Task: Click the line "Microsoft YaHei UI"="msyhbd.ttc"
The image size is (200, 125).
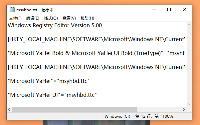Action: coord(52,95)
